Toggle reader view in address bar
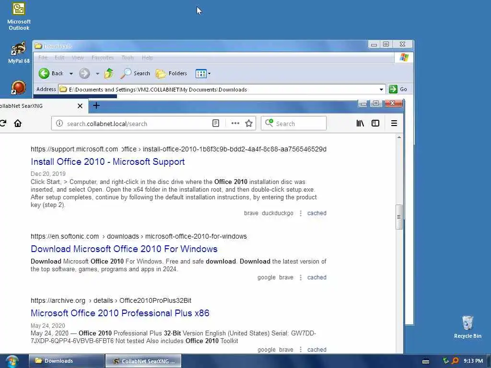This screenshot has height=368, width=491. tap(216, 123)
